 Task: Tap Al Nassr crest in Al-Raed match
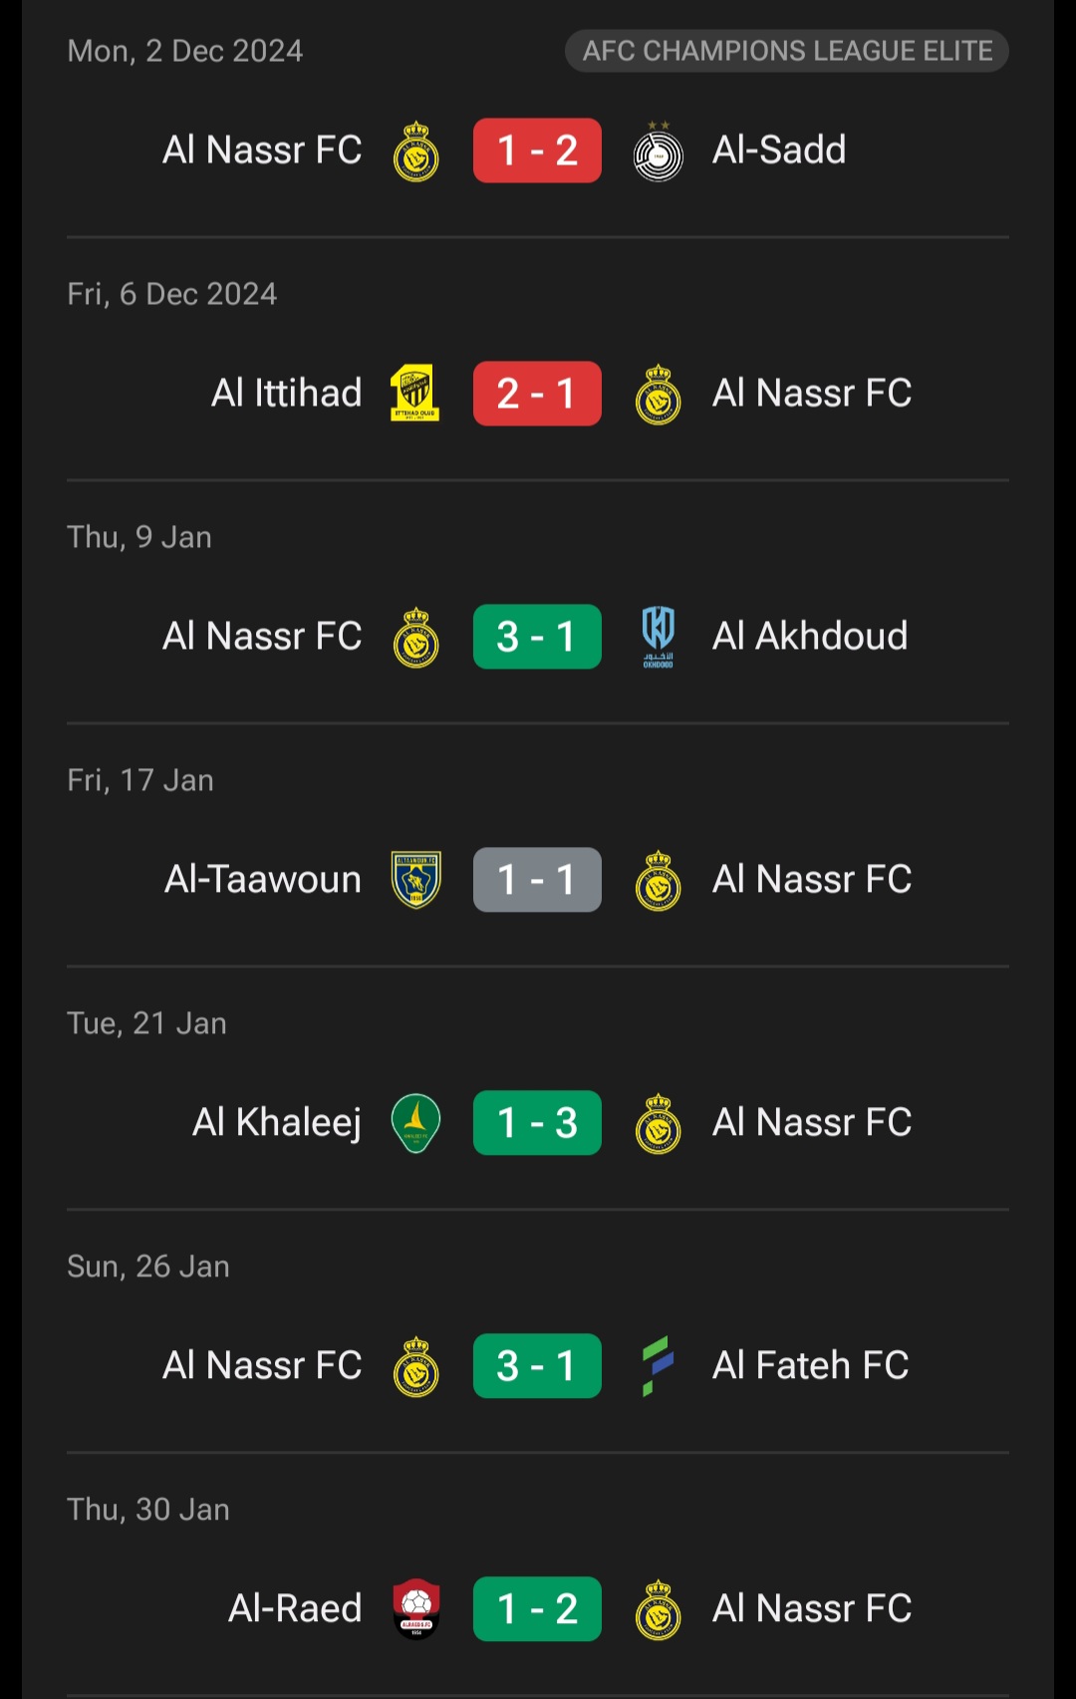pyautogui.click(x=658, y=1609)
